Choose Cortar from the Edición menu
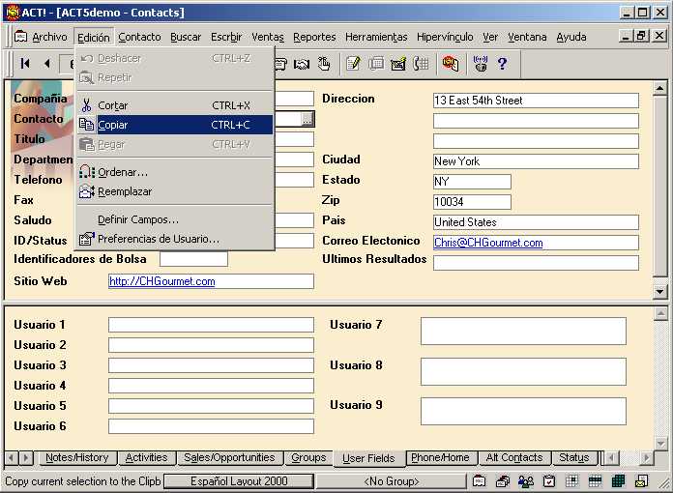The width and height of the screenshot is (673, 493). (x=175, y=105)
